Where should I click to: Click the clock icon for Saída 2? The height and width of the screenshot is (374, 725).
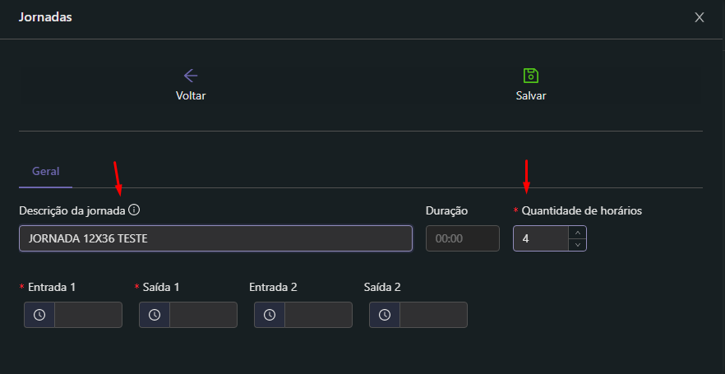click(x=385, y=315)
